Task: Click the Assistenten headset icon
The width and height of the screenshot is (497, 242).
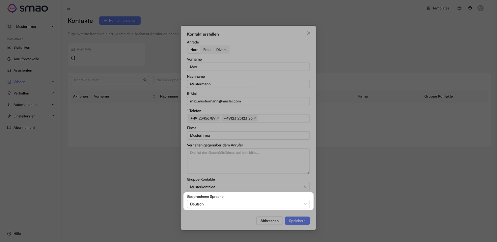Action: pos(9,70)
